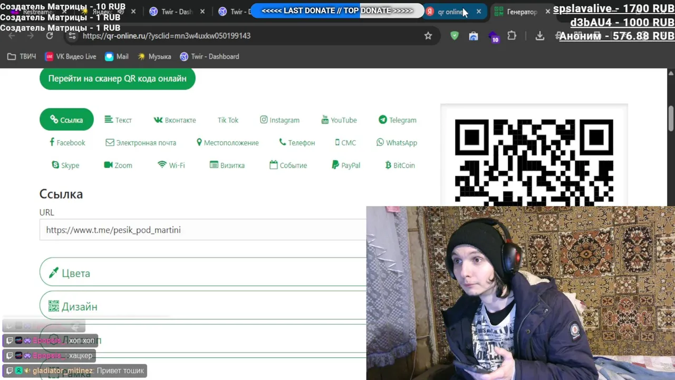Bookmark this page with the star icon
The width and height of the screenshot is (675, 380).
pyautogui.click(x=428, y=36)
